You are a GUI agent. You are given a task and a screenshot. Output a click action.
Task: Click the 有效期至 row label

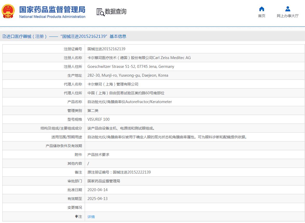tap(75, 199)
